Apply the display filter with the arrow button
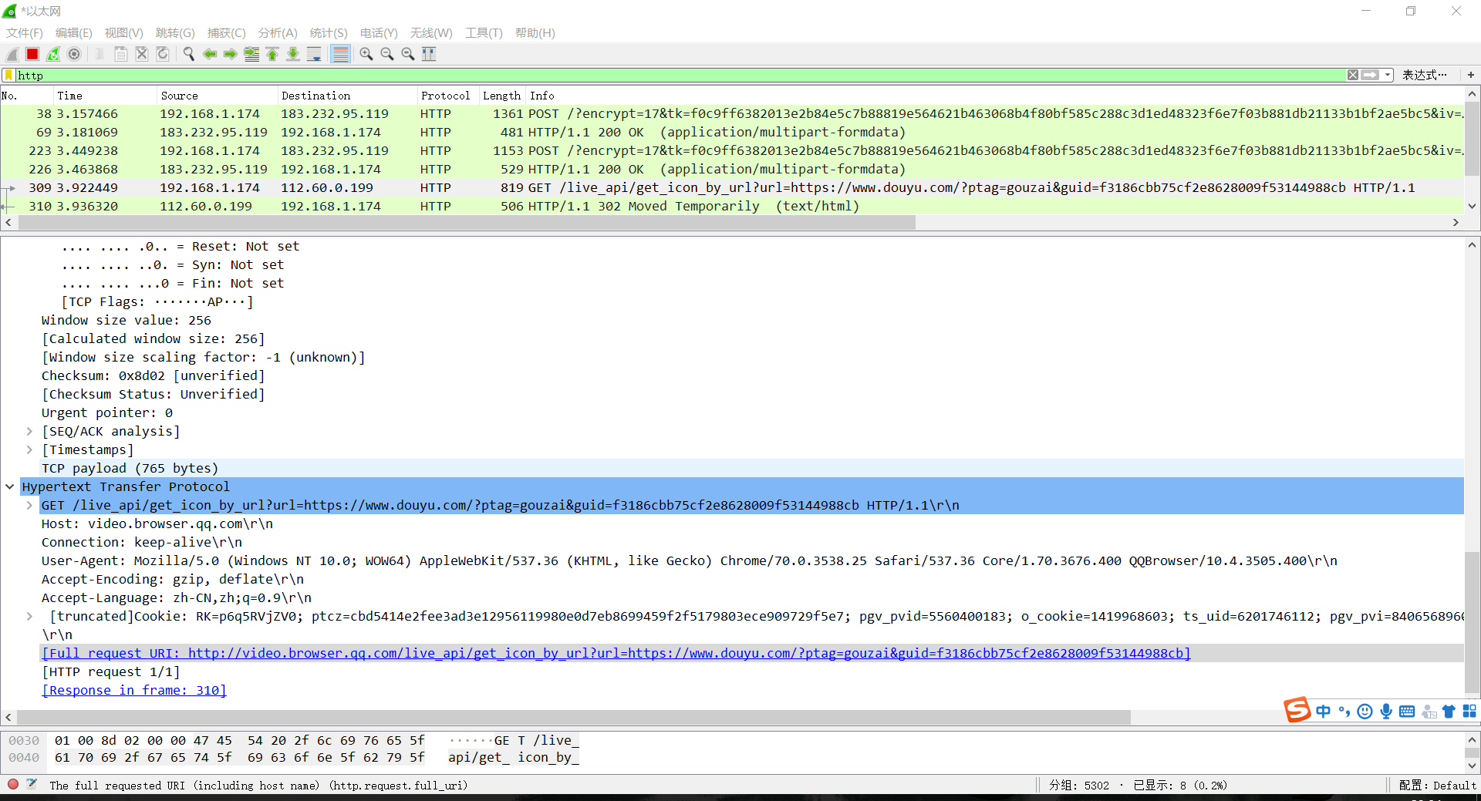1481x801 pixels. (x=1370, y=75)
